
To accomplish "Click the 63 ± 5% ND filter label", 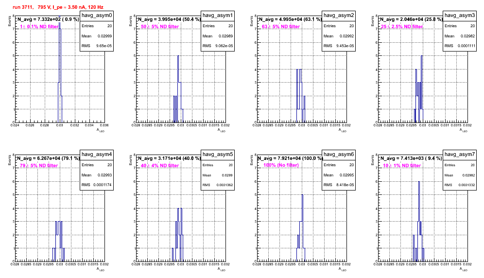I will (x=281, y=27).
